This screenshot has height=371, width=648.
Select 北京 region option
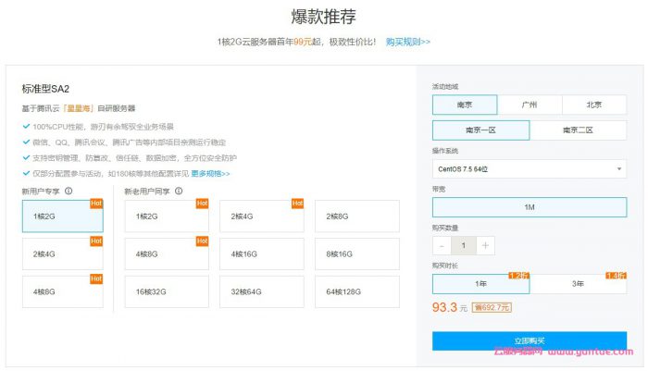(x=593, y=105)
